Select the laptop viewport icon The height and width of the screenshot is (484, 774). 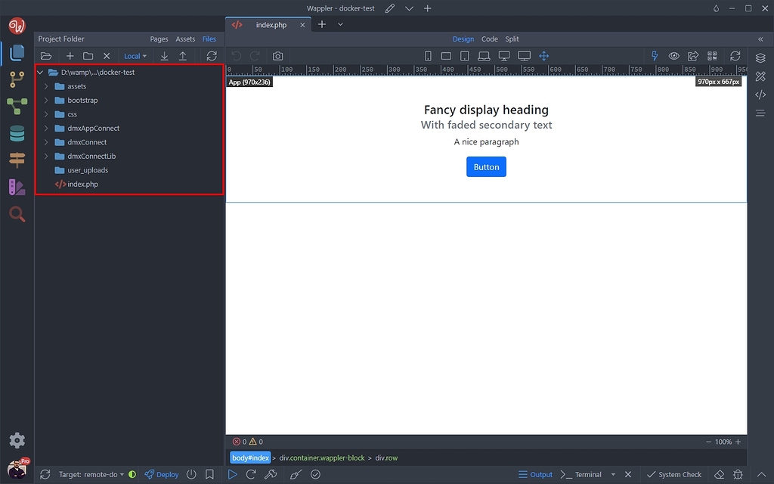(x=484, y=56)
